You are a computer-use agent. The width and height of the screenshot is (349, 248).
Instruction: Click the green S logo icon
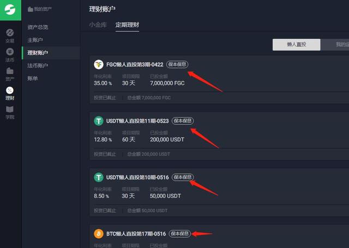(10, 10)
